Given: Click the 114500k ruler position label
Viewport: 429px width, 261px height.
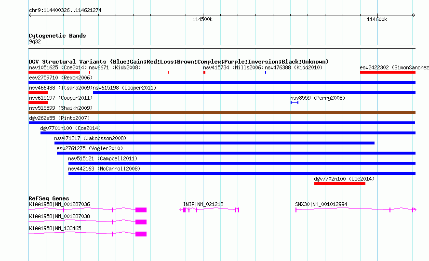Looking at the screenshot, I should tap(202, 19).
